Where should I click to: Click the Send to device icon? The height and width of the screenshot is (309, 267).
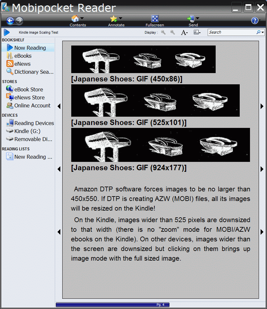[191, 19]
